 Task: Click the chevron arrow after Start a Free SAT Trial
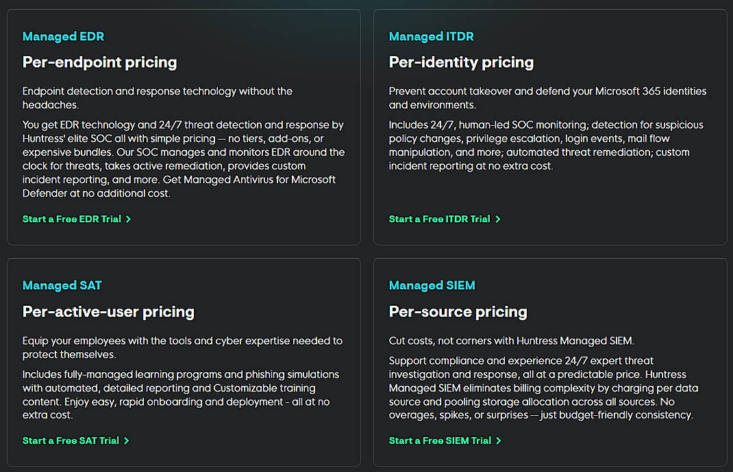[x=127, y=441]
